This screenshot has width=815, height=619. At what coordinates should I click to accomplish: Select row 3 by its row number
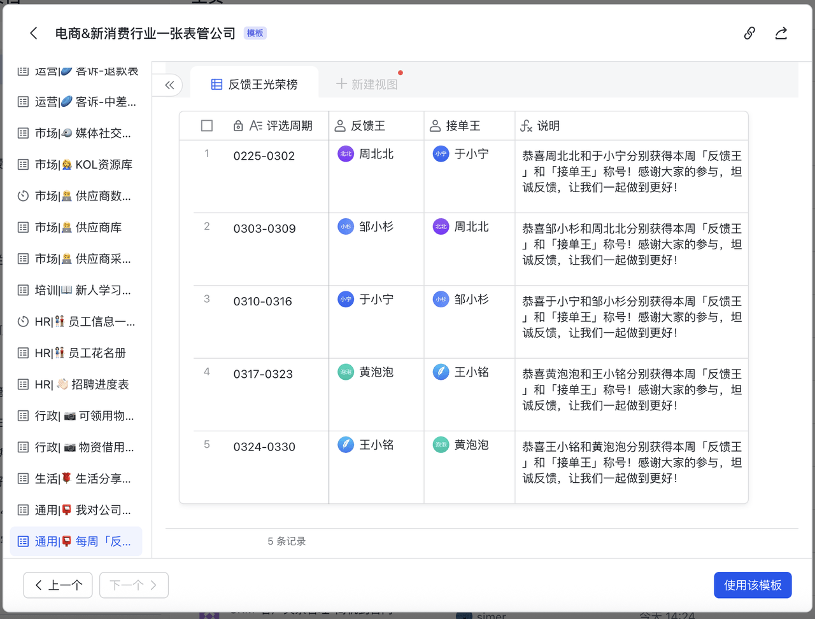(207, 299)
